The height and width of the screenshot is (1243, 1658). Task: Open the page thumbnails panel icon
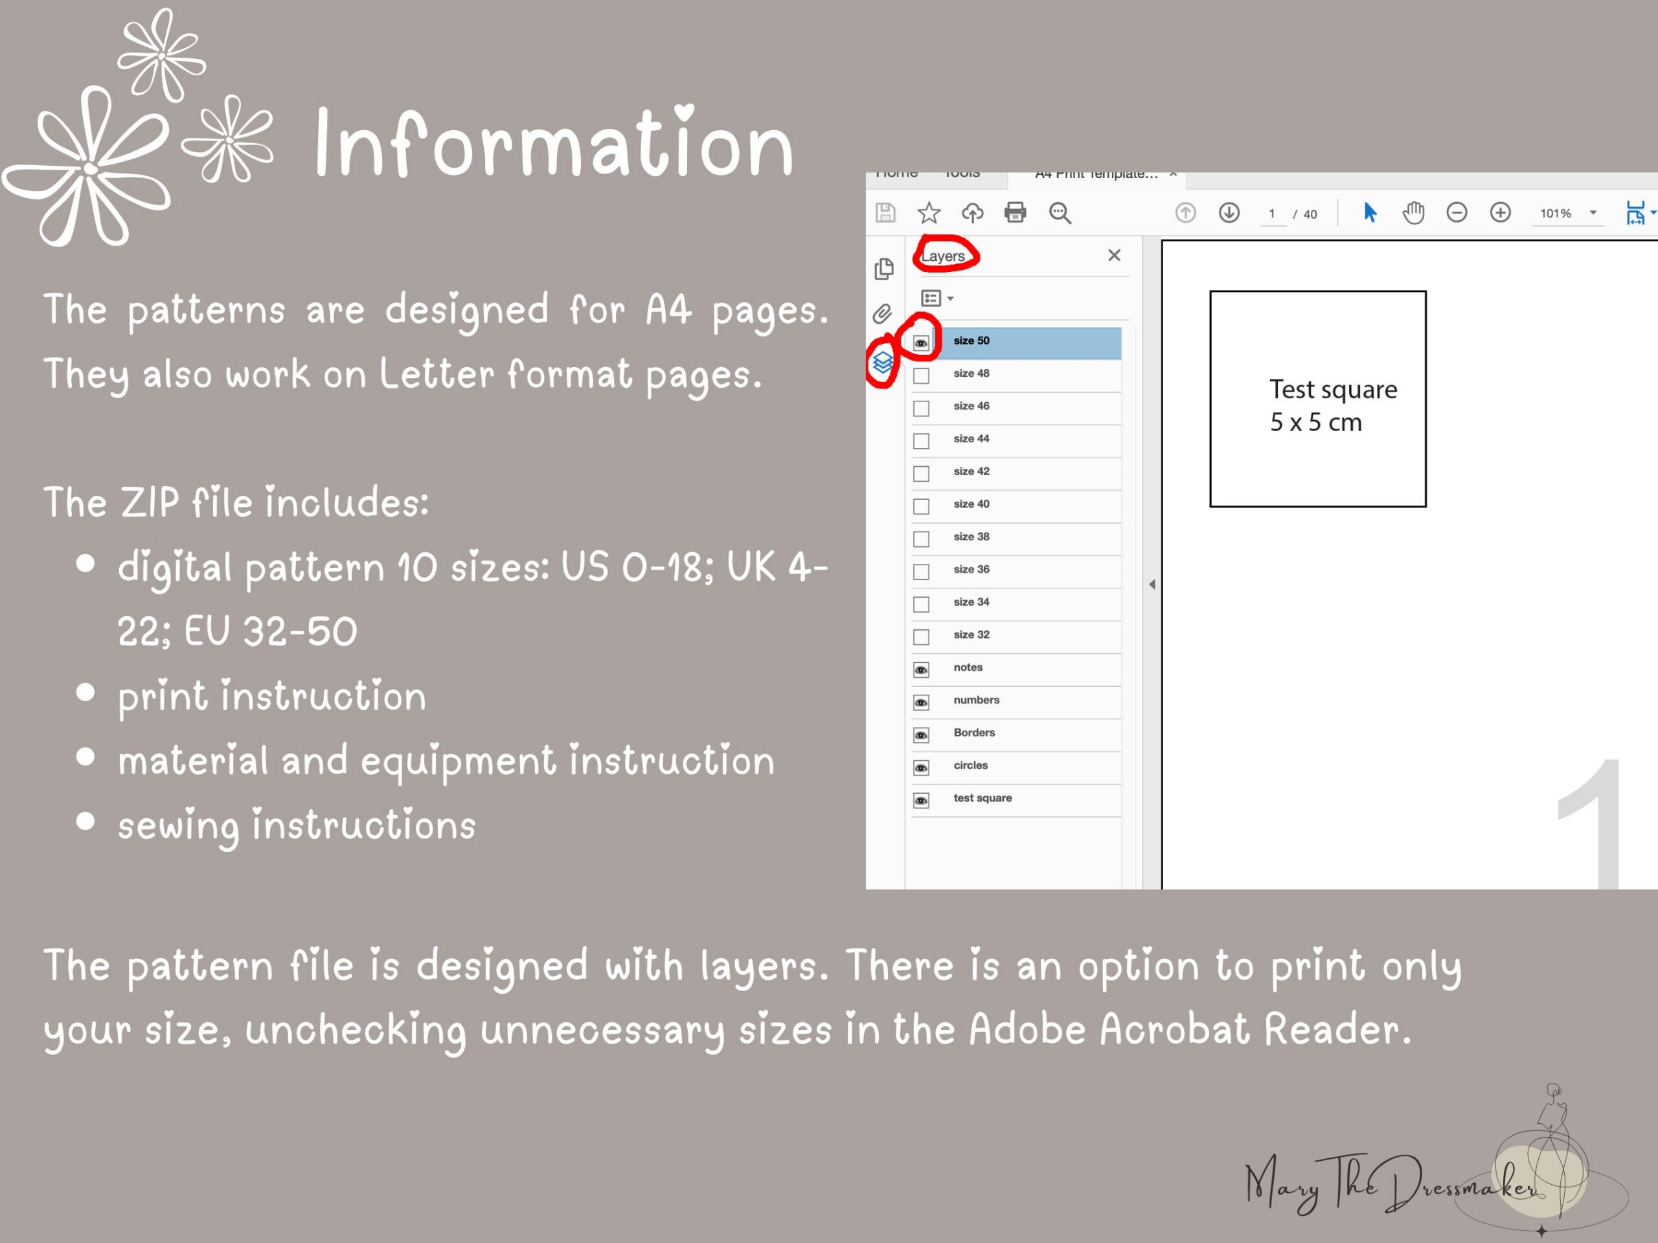(883, 268)
